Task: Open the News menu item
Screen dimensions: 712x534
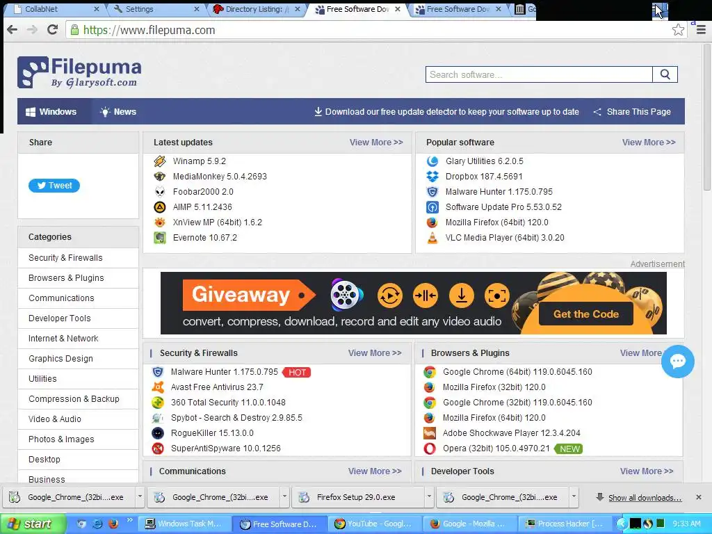Action: (118, 112)
